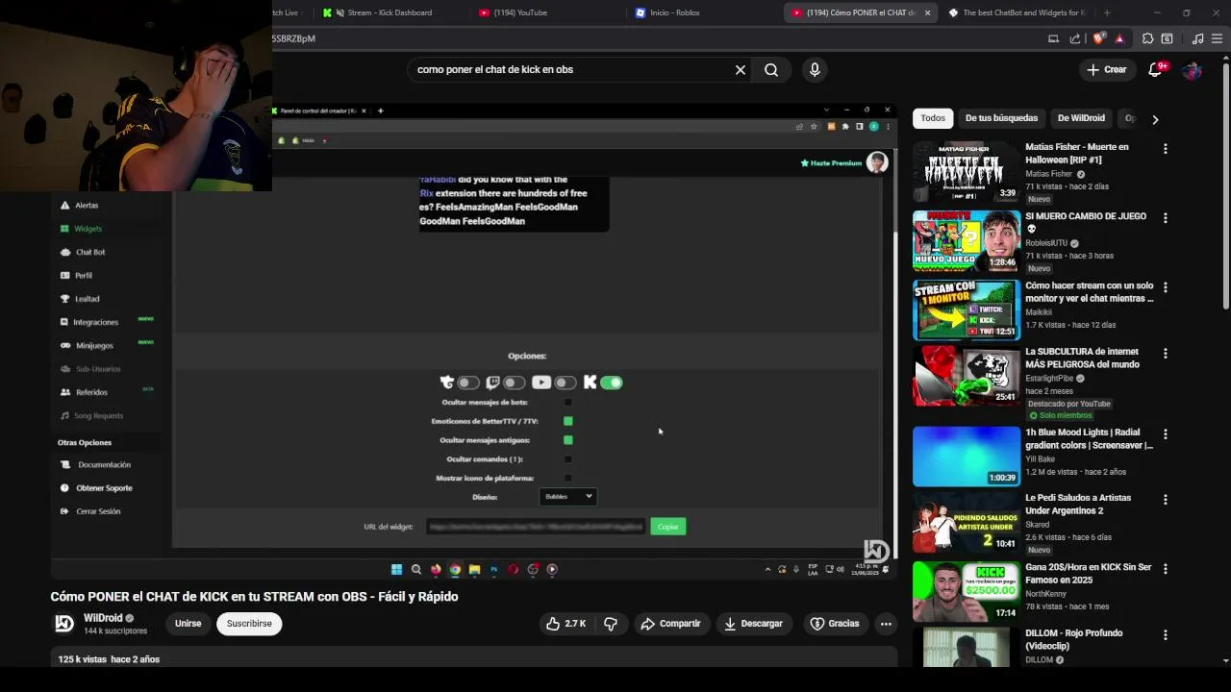
Task: Open the YouTube notifications bell
Action: coord(1156,69)
